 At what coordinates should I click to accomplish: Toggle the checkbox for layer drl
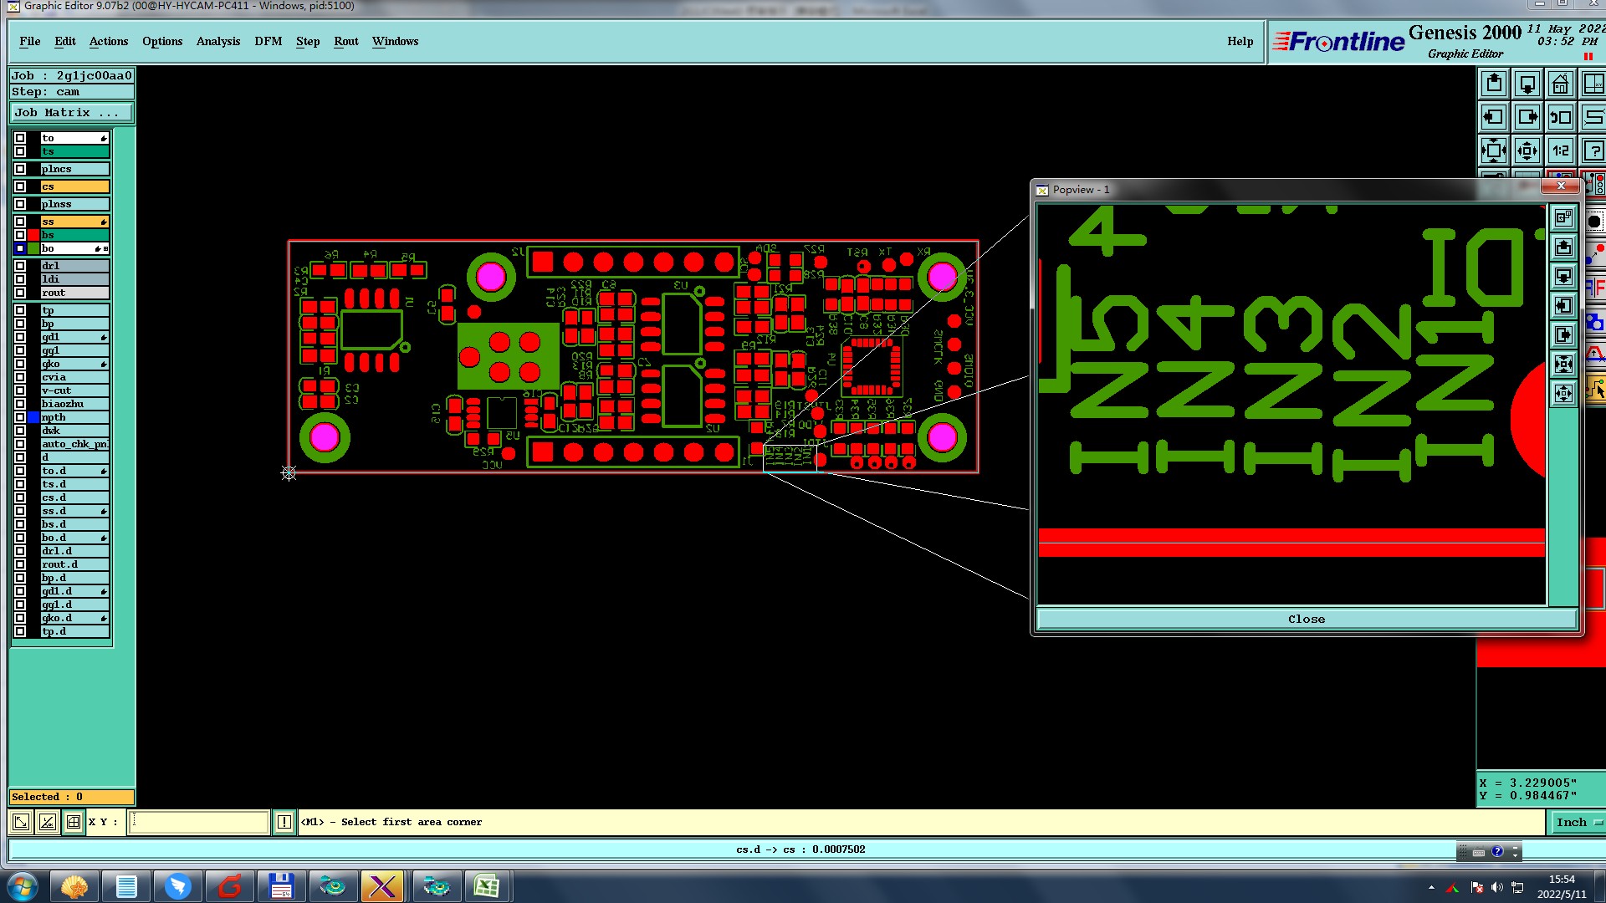tap(20, 266)
